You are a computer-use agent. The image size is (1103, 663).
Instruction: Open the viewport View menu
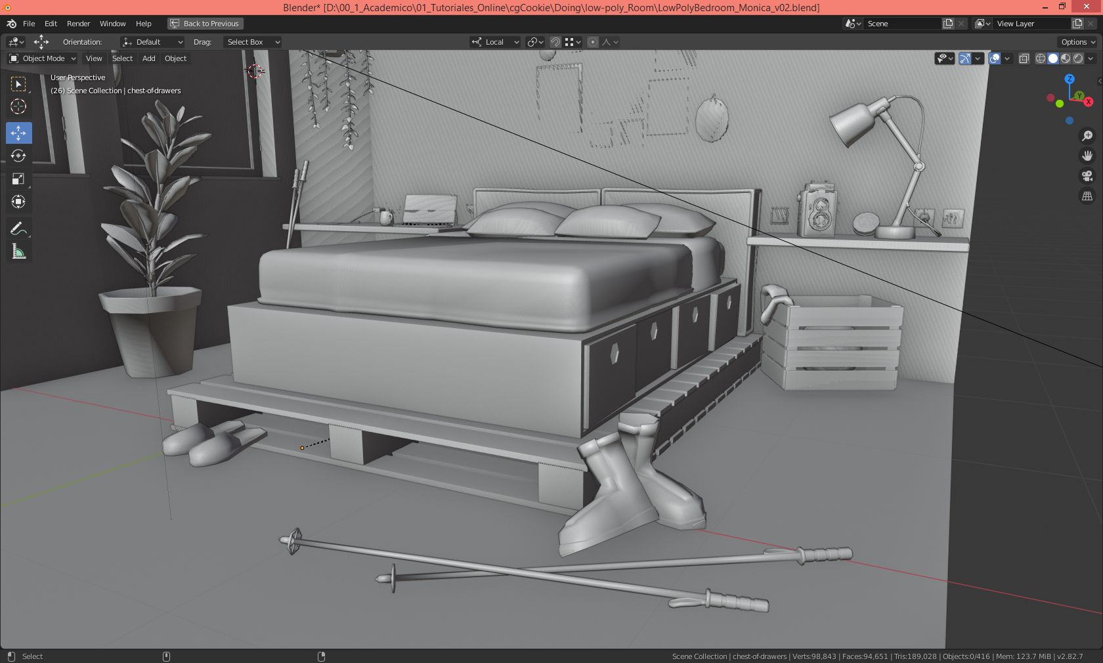94,58
